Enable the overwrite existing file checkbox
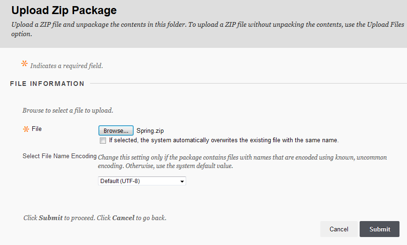The width and height of the screenshot is (407, 245). 103,140
